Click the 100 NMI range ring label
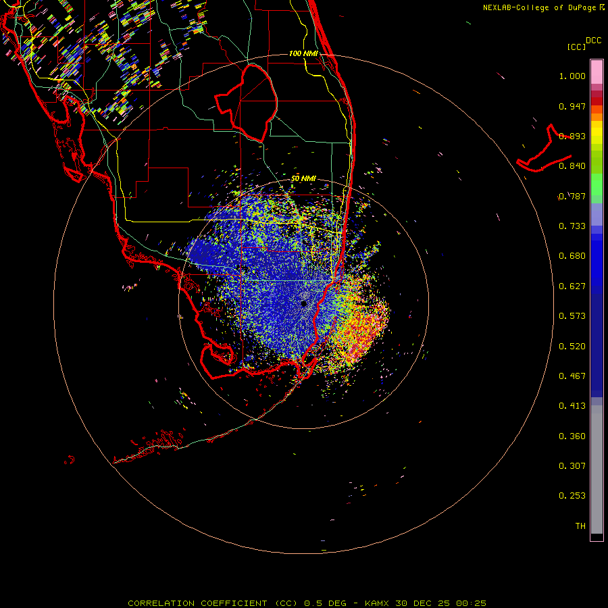 pyautogui.click(x=303, y=53)
